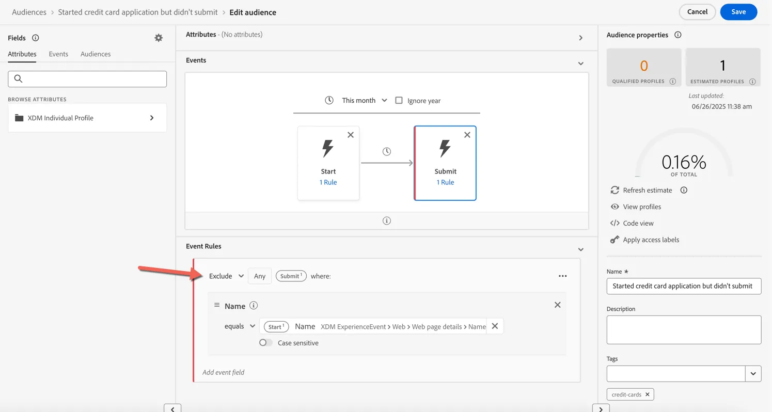Click info icon on Qualified Profiles
Image resolution: width=772 pixels, height=412 pixels.
coord(672,82)
